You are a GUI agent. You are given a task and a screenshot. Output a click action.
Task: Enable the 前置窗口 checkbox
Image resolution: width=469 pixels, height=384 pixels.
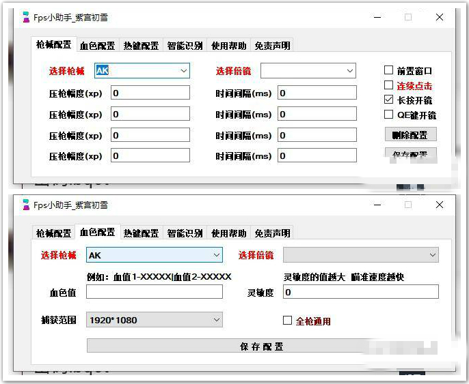click(x=389, y=70)
